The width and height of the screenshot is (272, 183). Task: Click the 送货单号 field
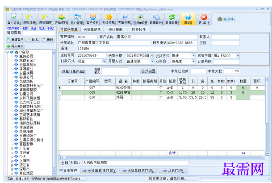pyautogui.click(x=92, y=56)
